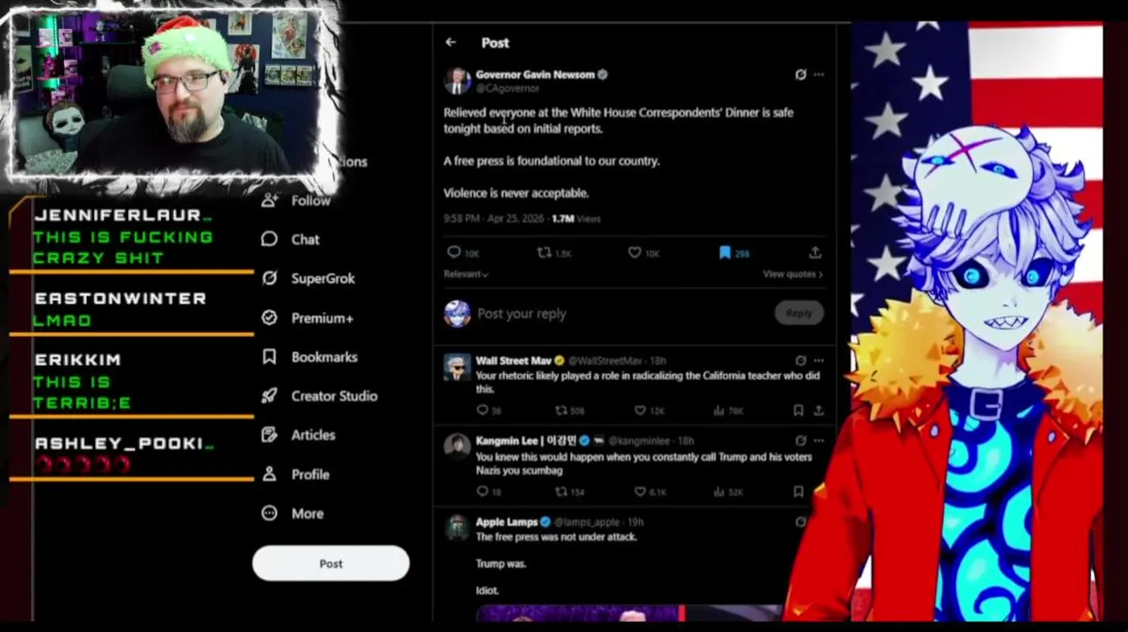Click the sidebar Post button
Viewport: 1128px width, 632px height.
[330, 564]
